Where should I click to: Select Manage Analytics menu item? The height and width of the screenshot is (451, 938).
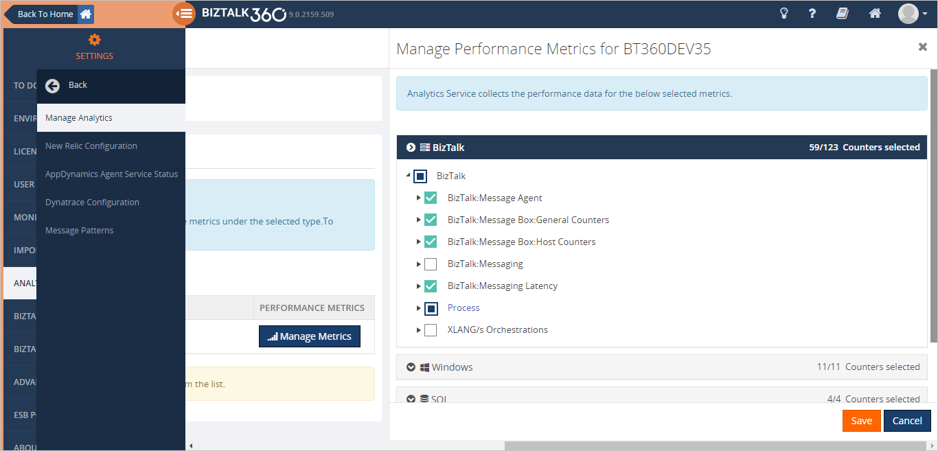111,118
